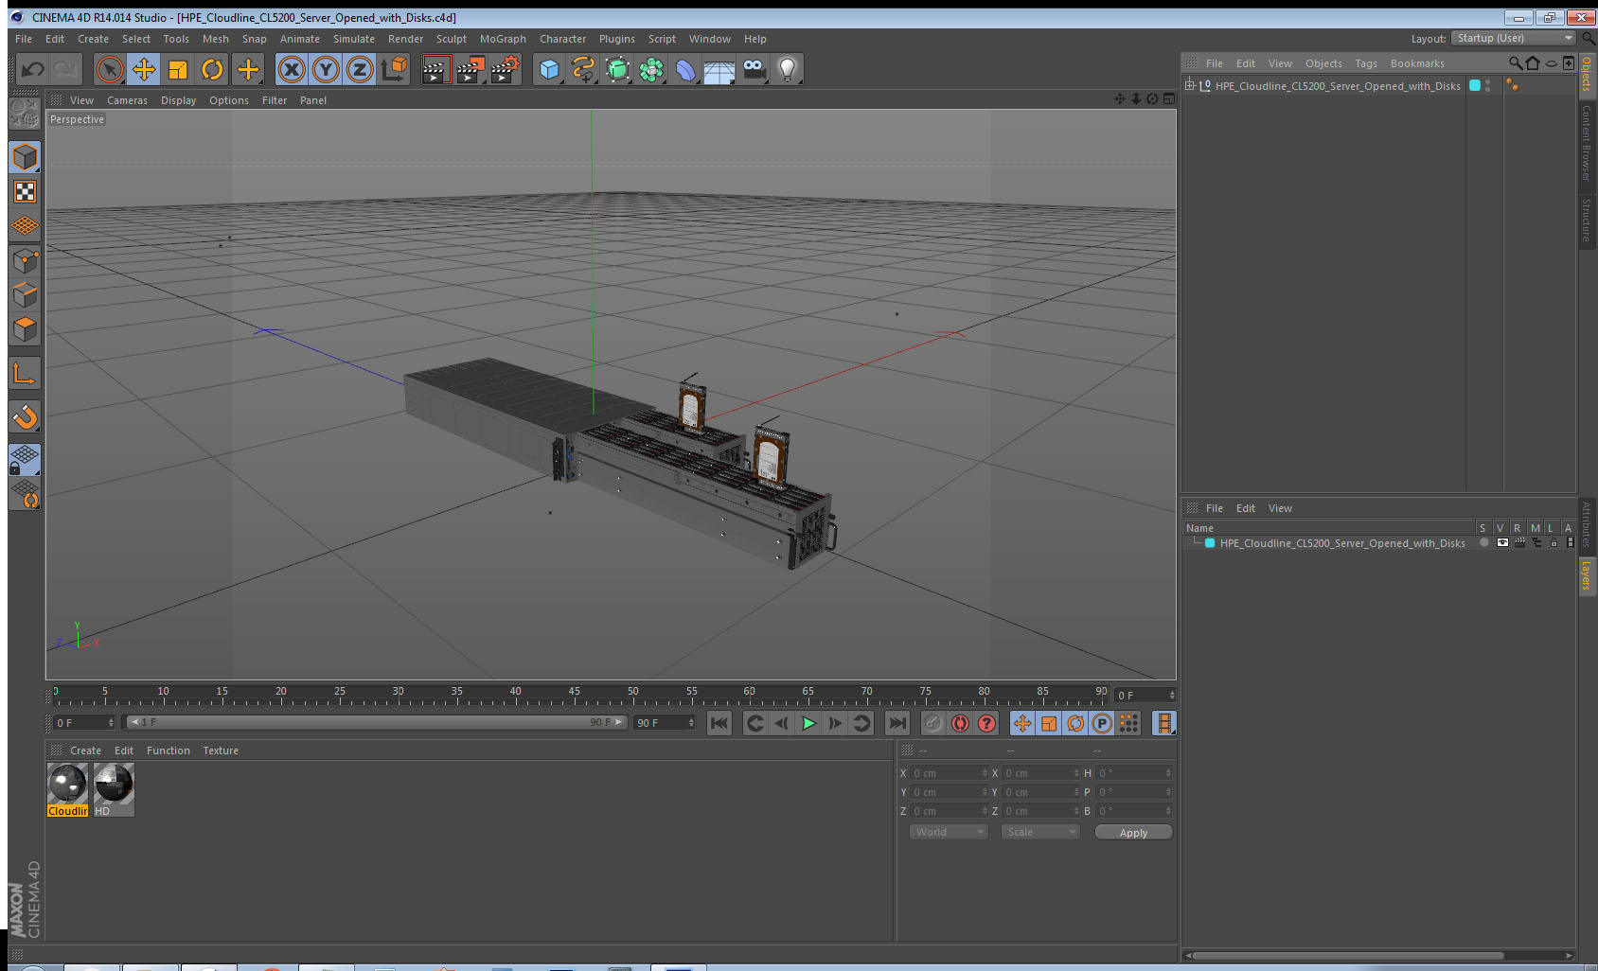The height and width of the screenshot is (971, 1598).
Task: Render to Picture Viewer
Action: click(471, 69)
